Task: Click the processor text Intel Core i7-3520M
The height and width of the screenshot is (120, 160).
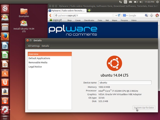Action: [118, 91]
